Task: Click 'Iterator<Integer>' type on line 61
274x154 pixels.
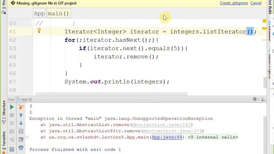Action: click(95, 32)
